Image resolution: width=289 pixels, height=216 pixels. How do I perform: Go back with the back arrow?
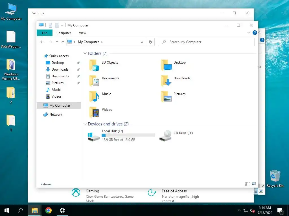[42, 42]
